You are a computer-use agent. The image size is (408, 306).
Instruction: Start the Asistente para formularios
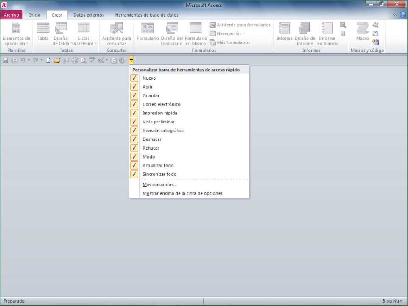(x=240, y=25)
